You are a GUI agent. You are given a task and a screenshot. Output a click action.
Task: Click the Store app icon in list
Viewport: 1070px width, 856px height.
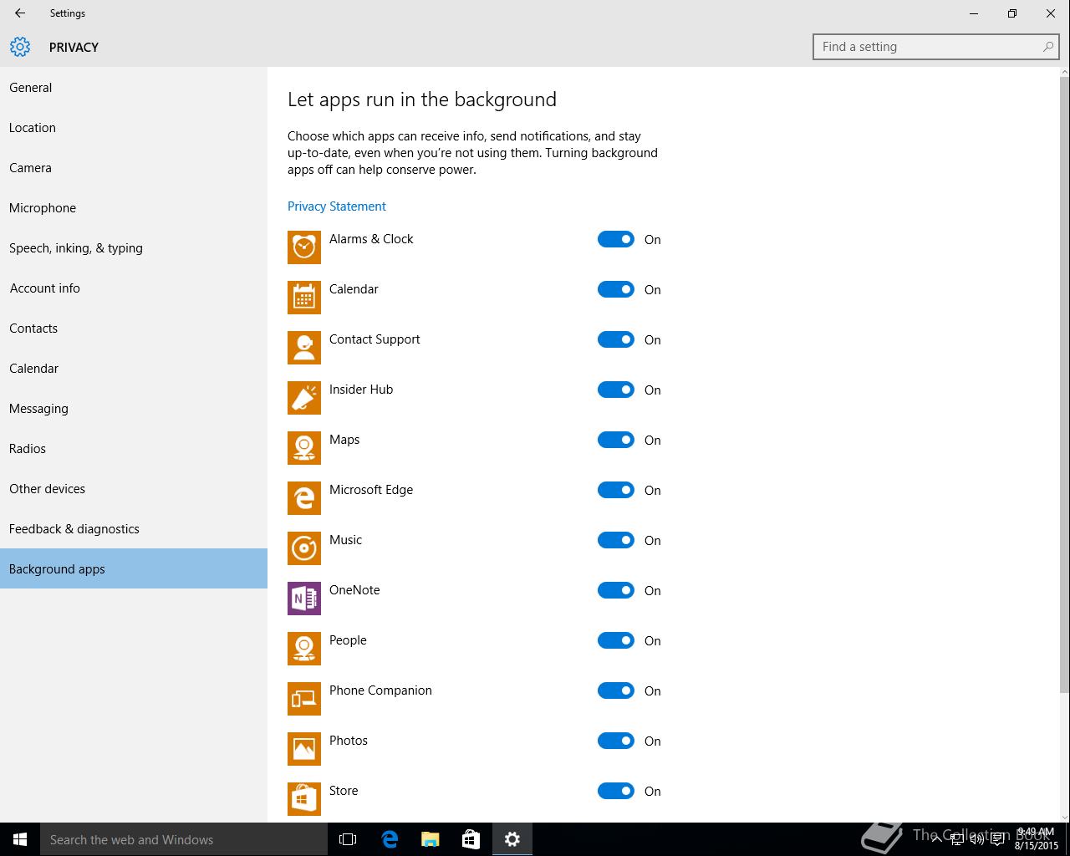point(304,799)
